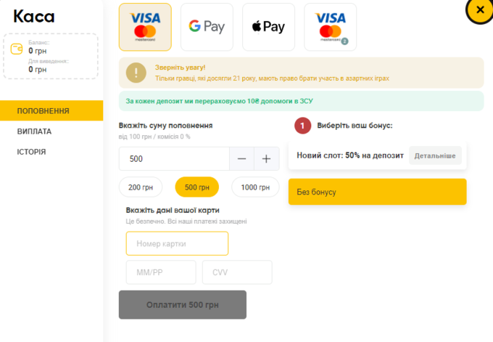This screenshot has width=493, height=342.
Task: Focus the Номер картки input field
Action: [x=177, y=243]
